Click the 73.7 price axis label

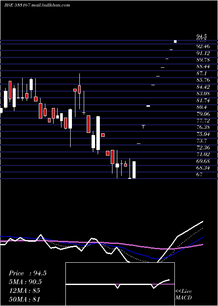(x=201, y=141)
